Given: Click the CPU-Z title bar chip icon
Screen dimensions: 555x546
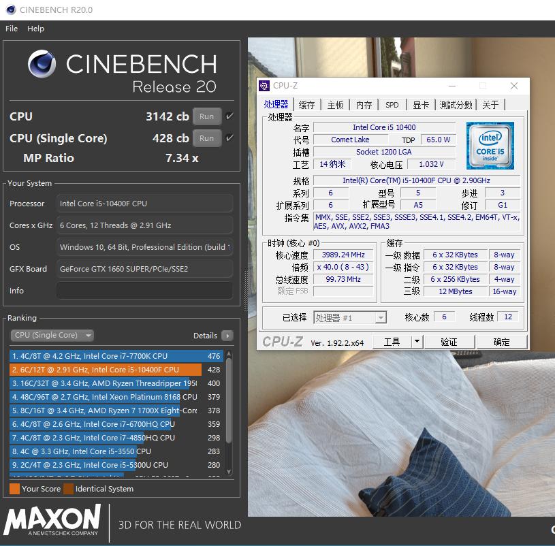Looking at the screenshot, I should click(264, 86).
